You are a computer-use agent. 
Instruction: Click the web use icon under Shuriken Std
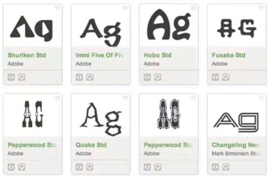[11, 77]
